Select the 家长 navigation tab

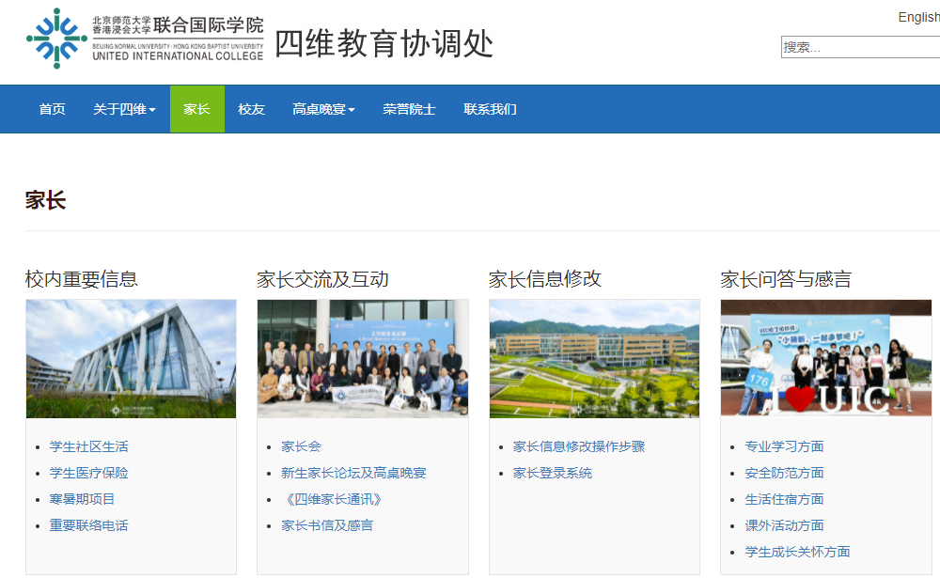(x=197, y=109)
